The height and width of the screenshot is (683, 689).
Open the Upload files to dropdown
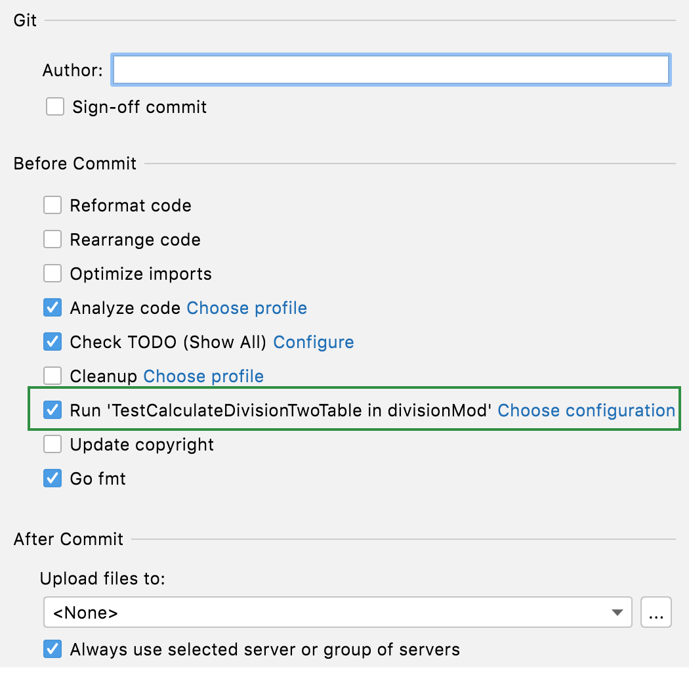point(616,611)
